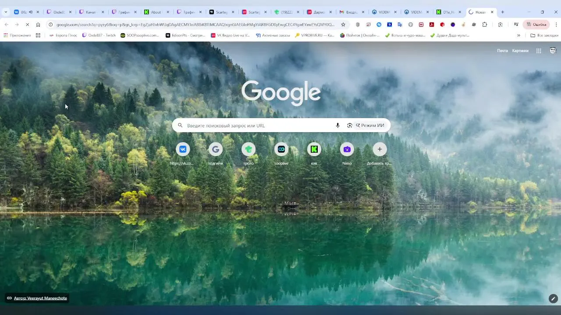Open the Google Lens screenshot search icon

pyautogui.click(x=500, y=24)
